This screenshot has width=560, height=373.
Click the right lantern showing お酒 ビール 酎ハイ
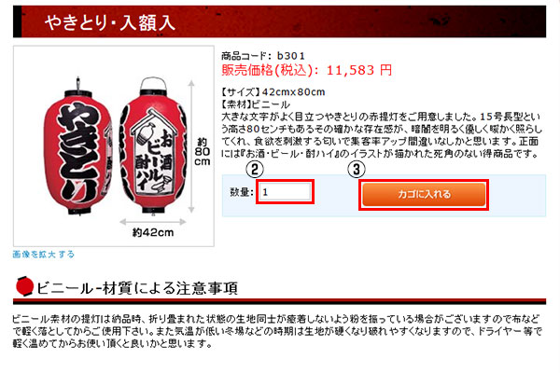tap(153, 146)
